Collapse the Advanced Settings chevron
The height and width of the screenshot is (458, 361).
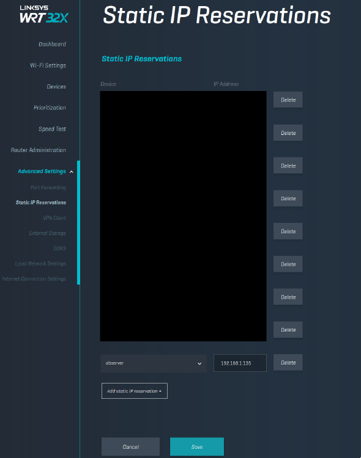(72, 172)
